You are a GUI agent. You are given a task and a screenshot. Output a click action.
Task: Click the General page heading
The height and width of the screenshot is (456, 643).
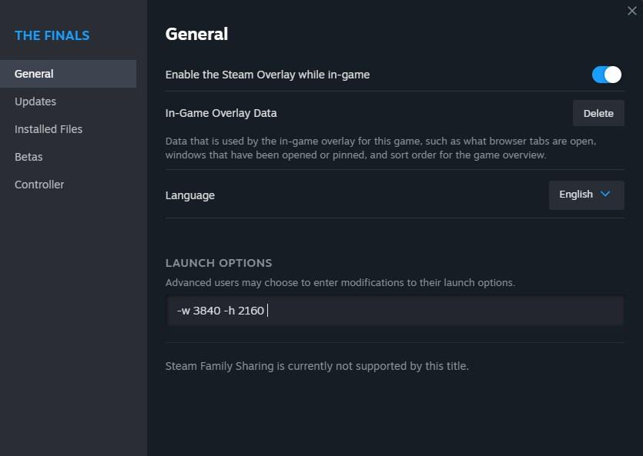pyautogui.click(x=196, y=34)
